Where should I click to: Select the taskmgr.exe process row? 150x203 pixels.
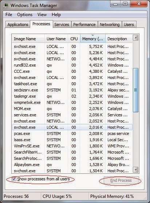[x=72, y=96]
